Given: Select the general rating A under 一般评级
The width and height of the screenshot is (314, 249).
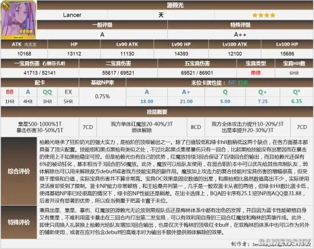Looking at the screenshot, I should [102, 34].
